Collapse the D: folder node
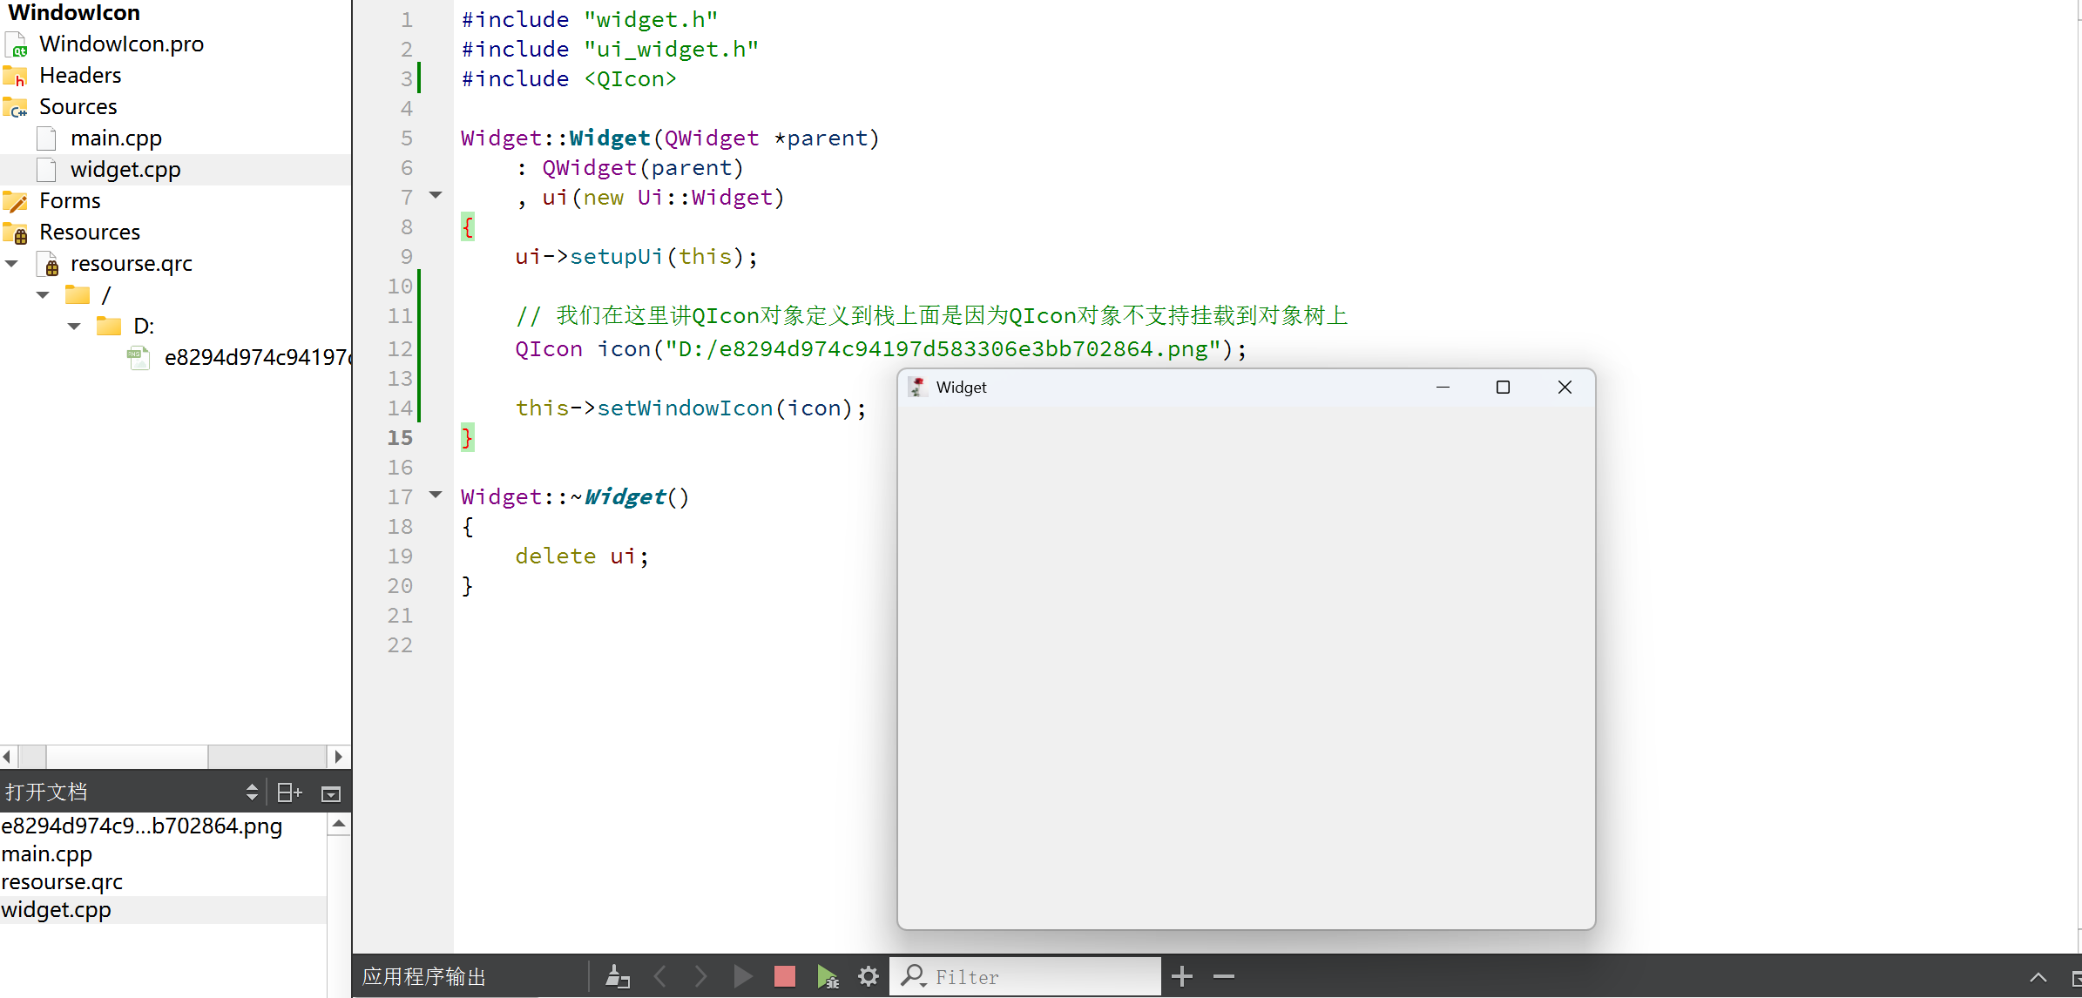The width and height of the screenshot is (2082, 998). (74, 327)
